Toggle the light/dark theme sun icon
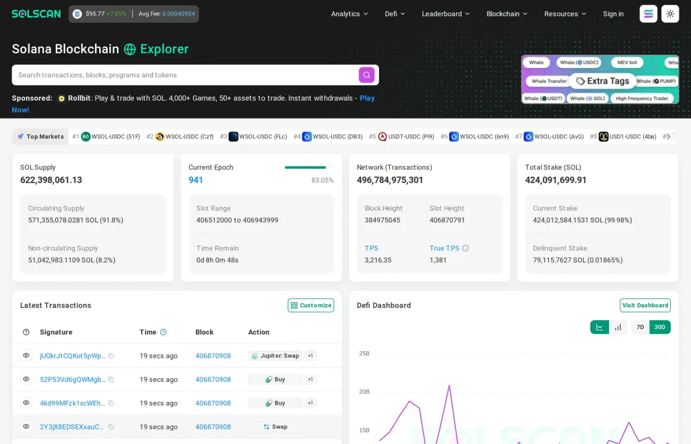 pos(670,14)
